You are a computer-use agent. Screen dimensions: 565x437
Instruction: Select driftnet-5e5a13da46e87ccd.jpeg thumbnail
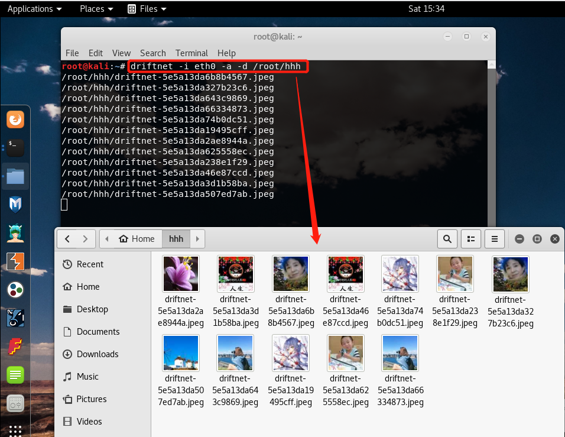pyautogui.click(x=346, y=274)
